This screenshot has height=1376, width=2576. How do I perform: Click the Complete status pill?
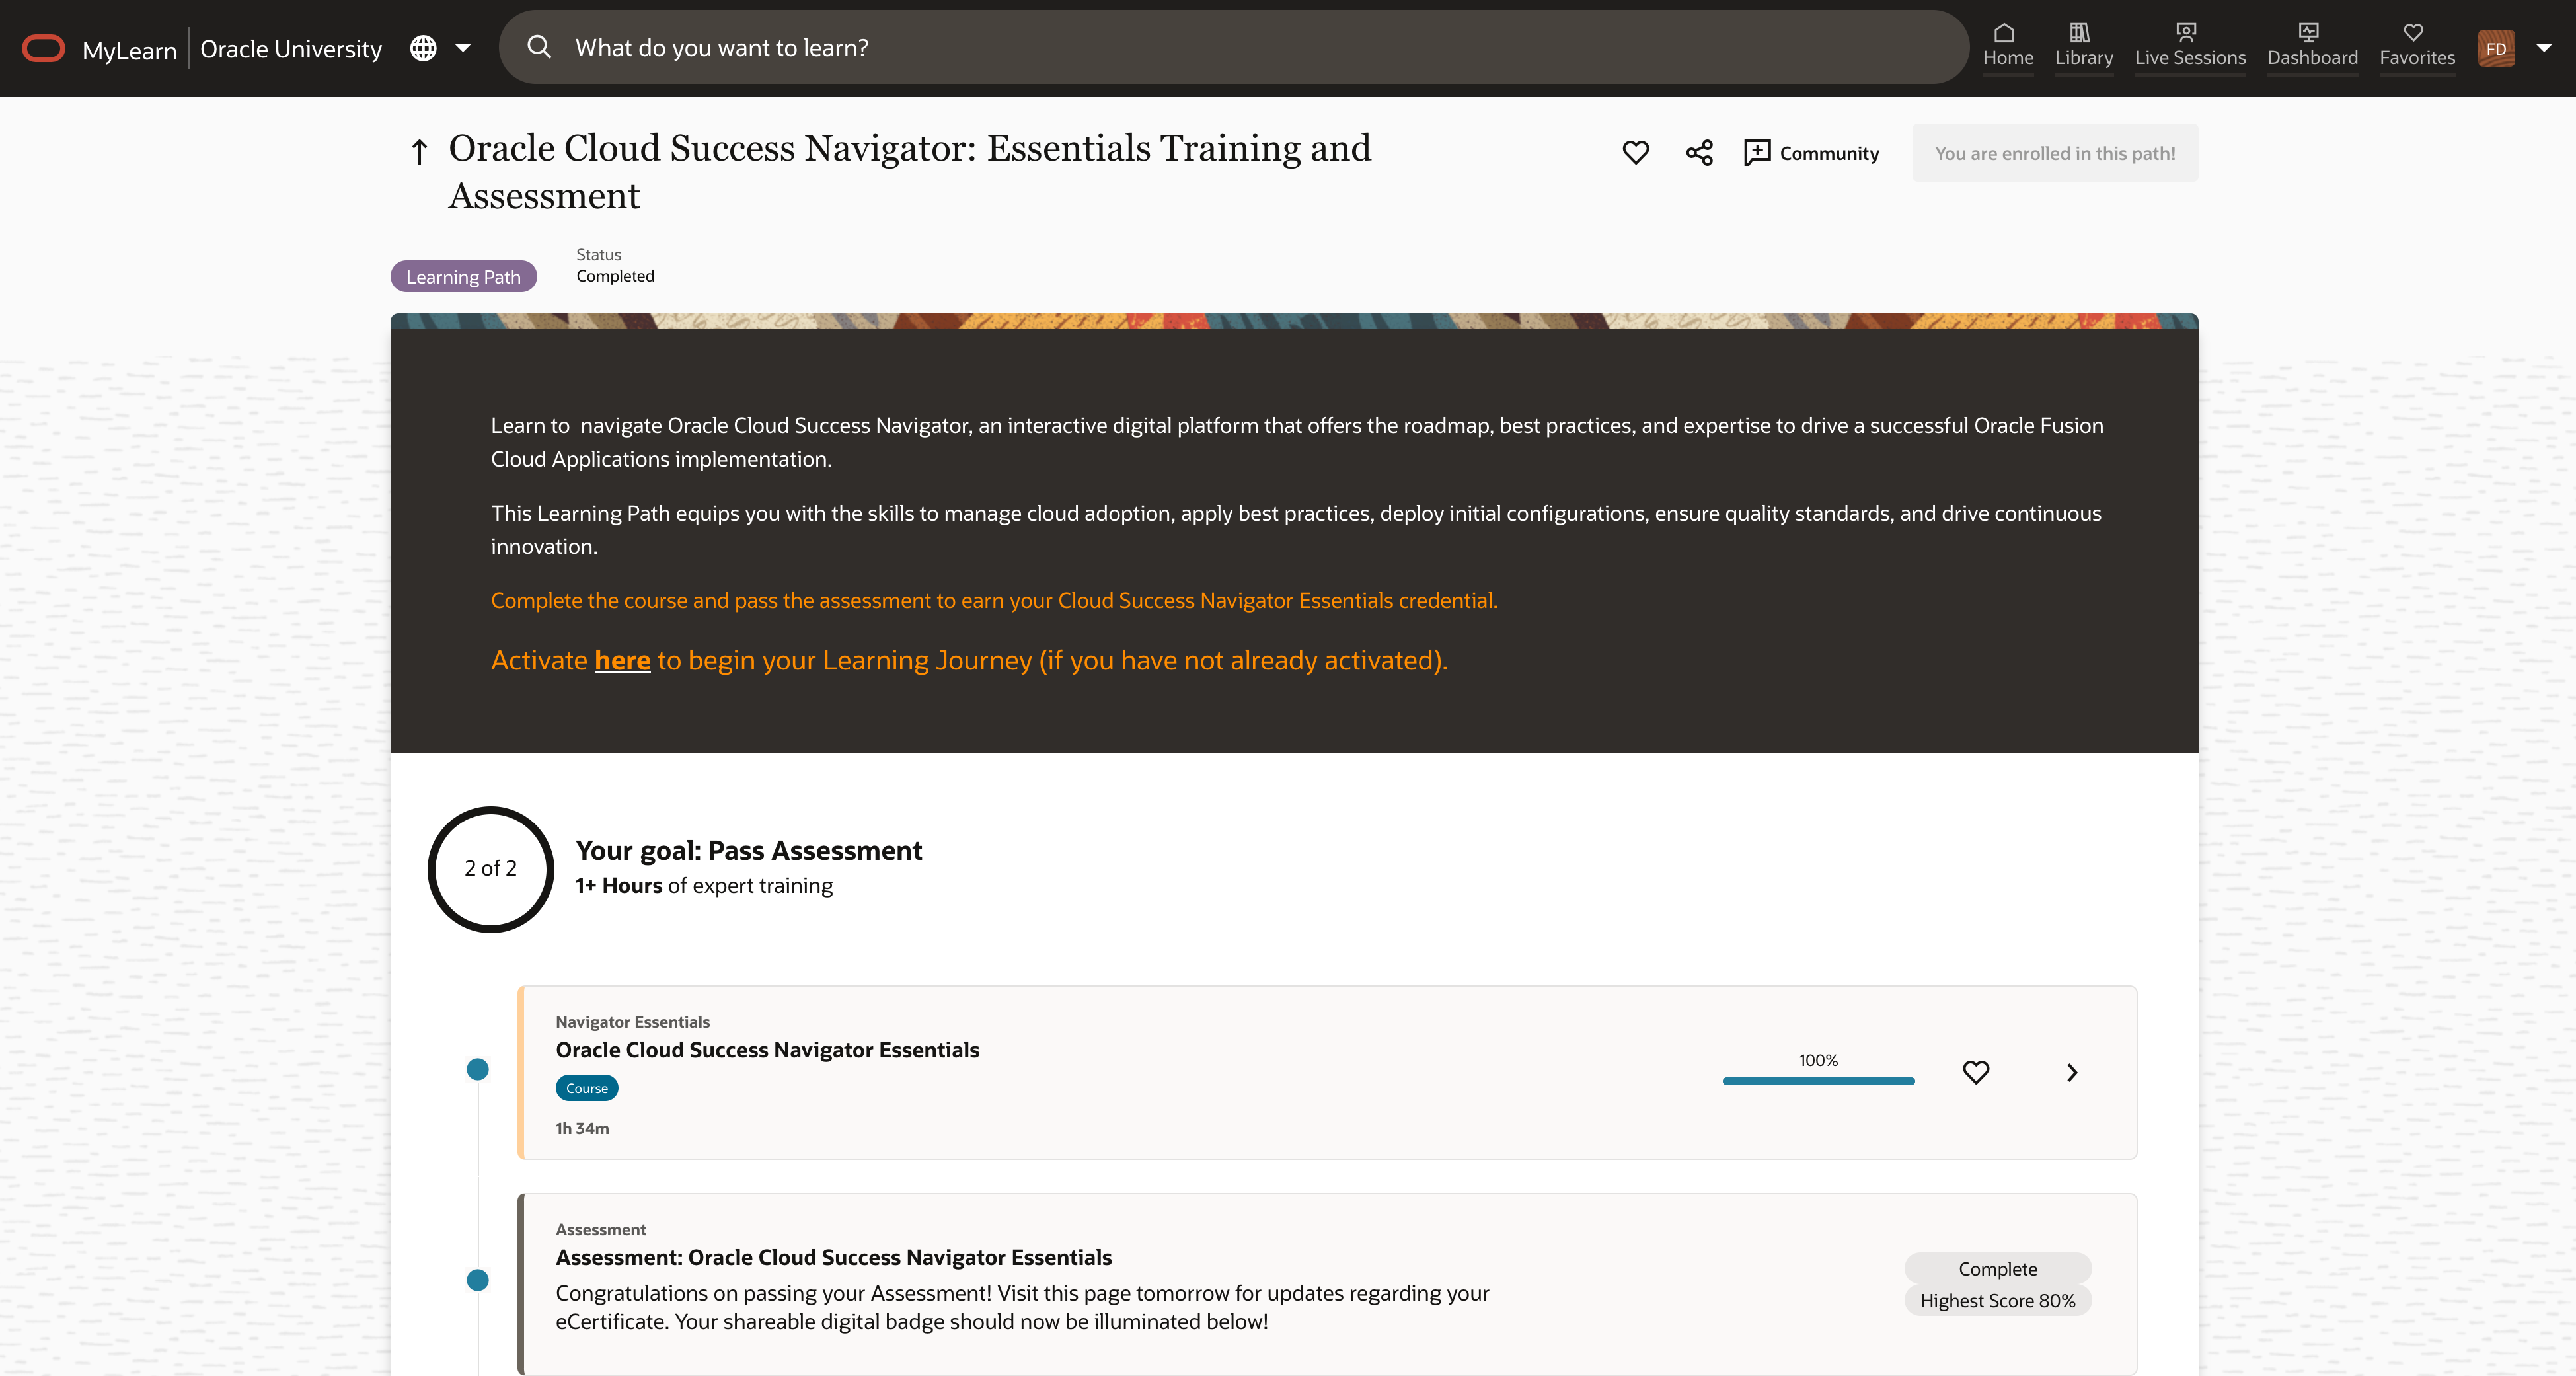(x=1997, y=1269)
